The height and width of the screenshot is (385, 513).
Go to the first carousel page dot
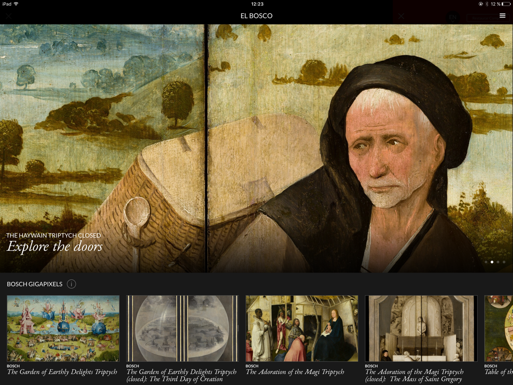(x=486, y=262)
